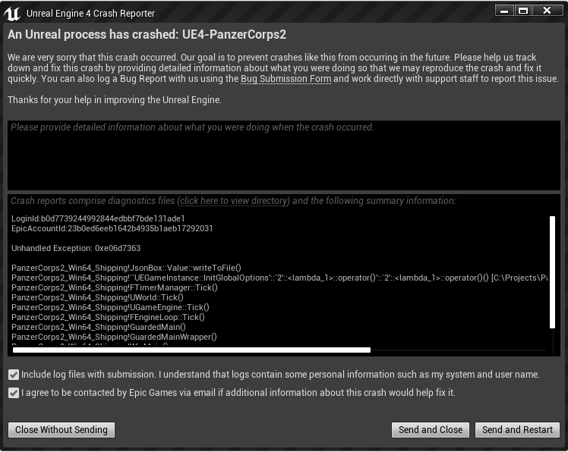
Task: Click the Unreal Engine 4 Crash Reporter title bar
Action: click(228, 13)
